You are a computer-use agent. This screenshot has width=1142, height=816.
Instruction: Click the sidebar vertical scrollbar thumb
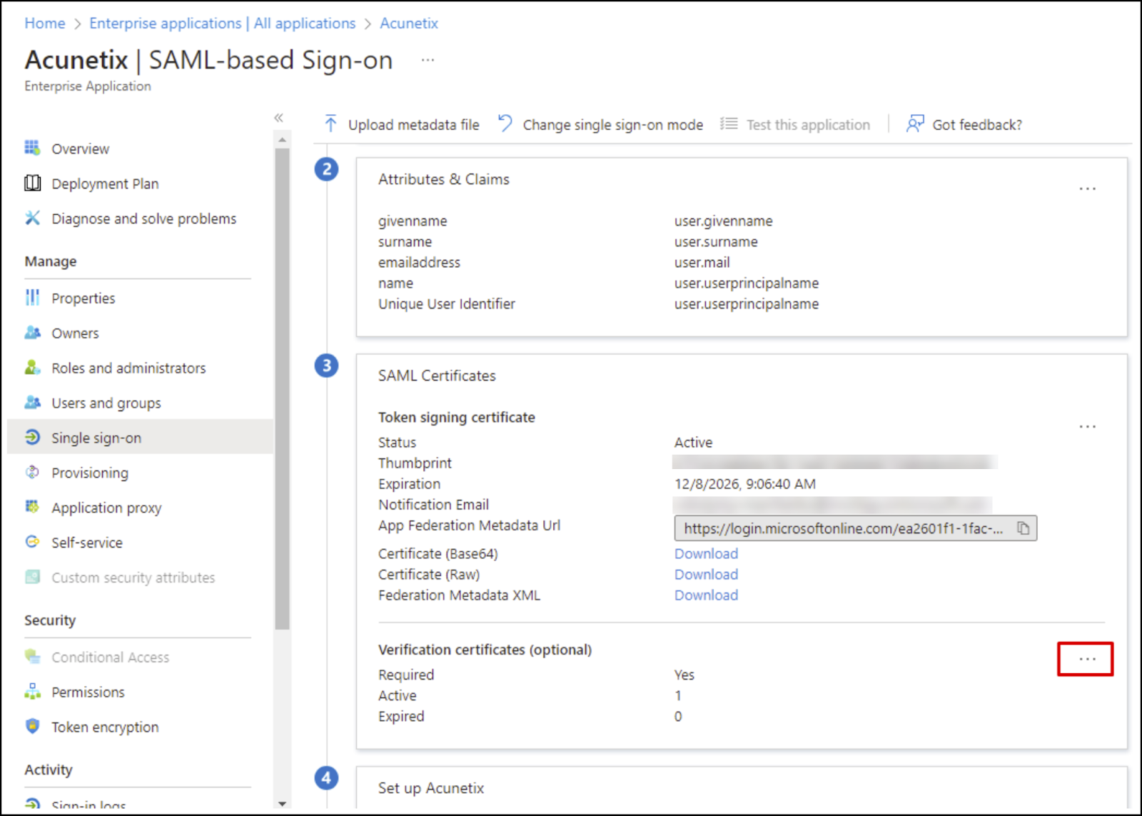tap(283, 389)
